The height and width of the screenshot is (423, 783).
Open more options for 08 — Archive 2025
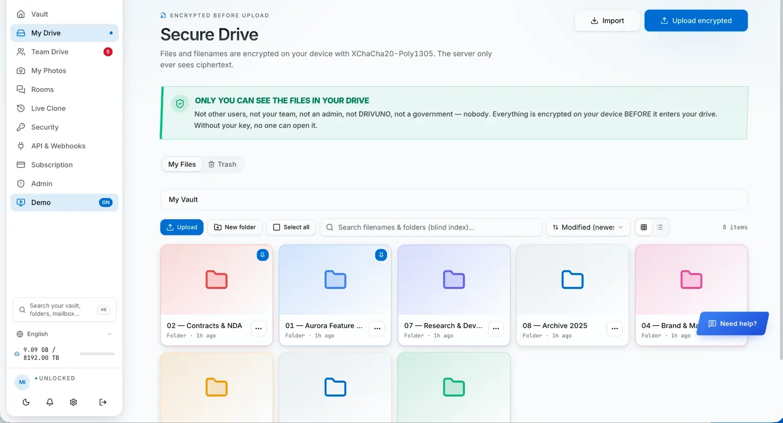pos(615,329)
